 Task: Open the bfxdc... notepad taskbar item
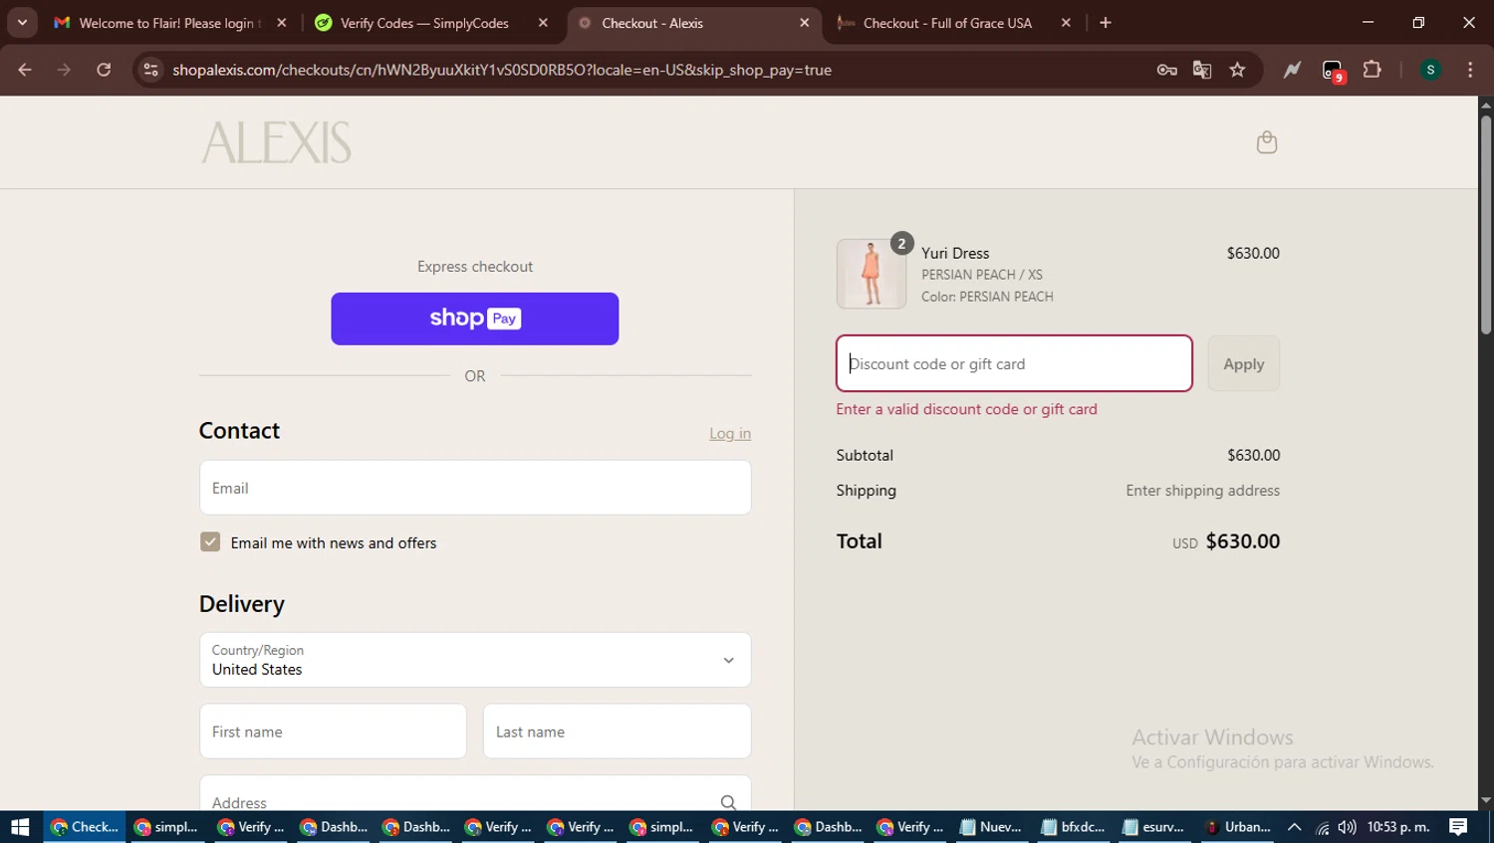pyautogui.click(x=1073, y=827)
